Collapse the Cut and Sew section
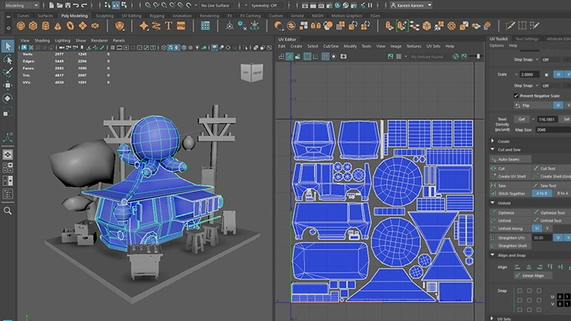571x321 pixels. tap(492, 149)
